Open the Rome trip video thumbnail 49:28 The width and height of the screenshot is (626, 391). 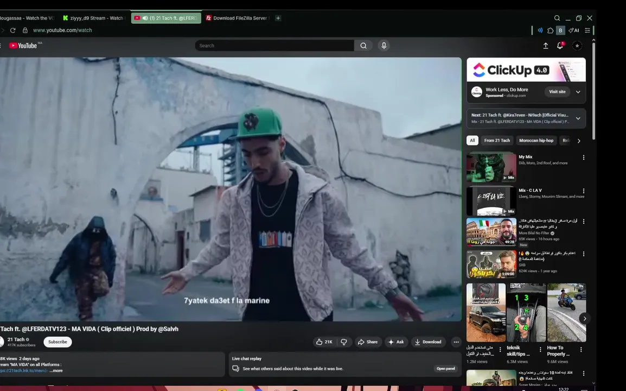[x=491, y=232]
